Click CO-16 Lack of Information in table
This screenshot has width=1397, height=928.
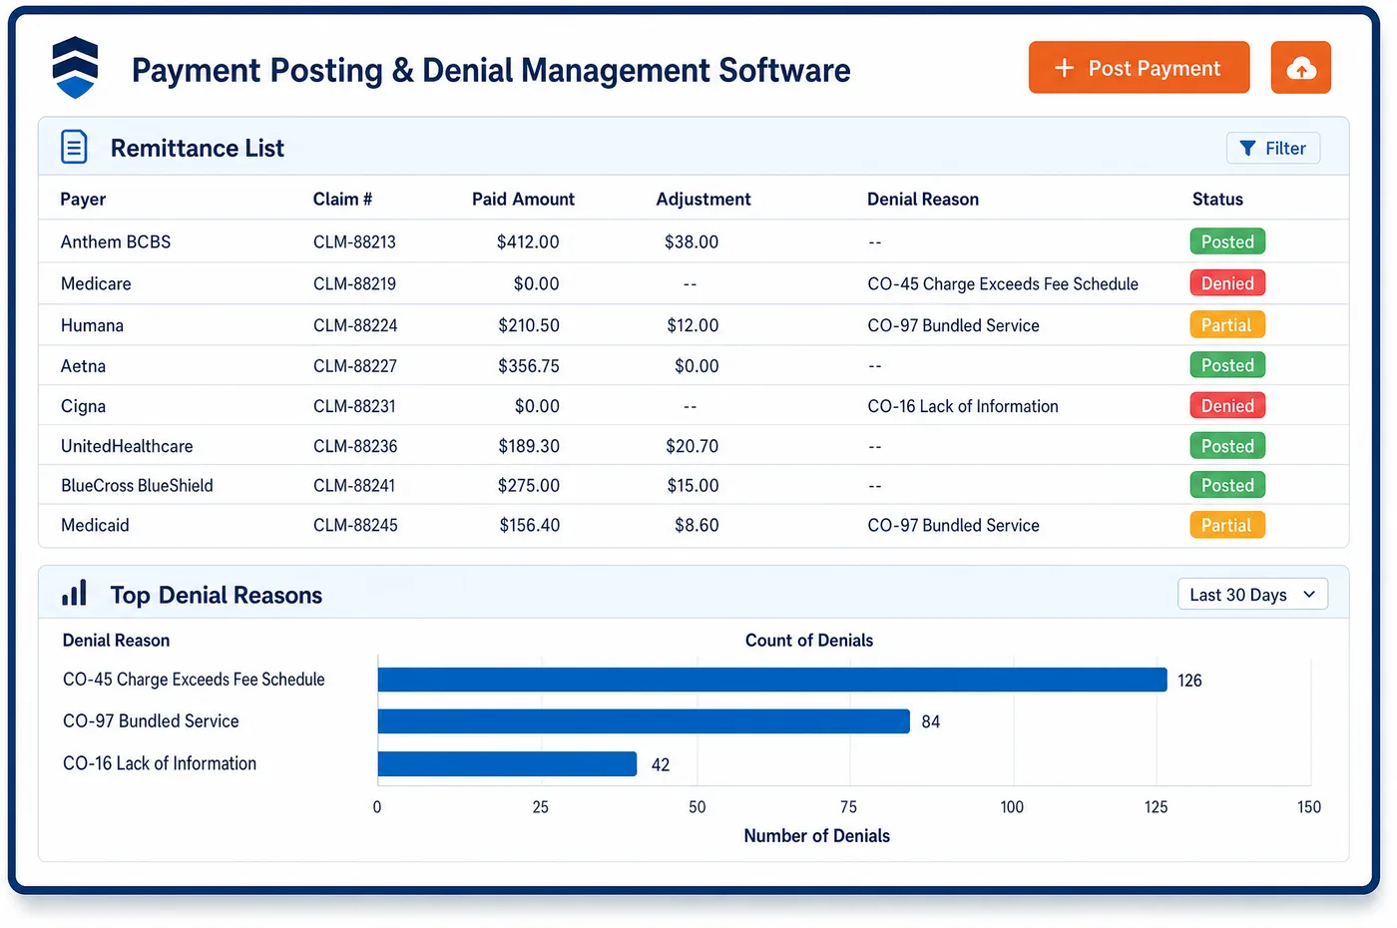coord(963,406)
